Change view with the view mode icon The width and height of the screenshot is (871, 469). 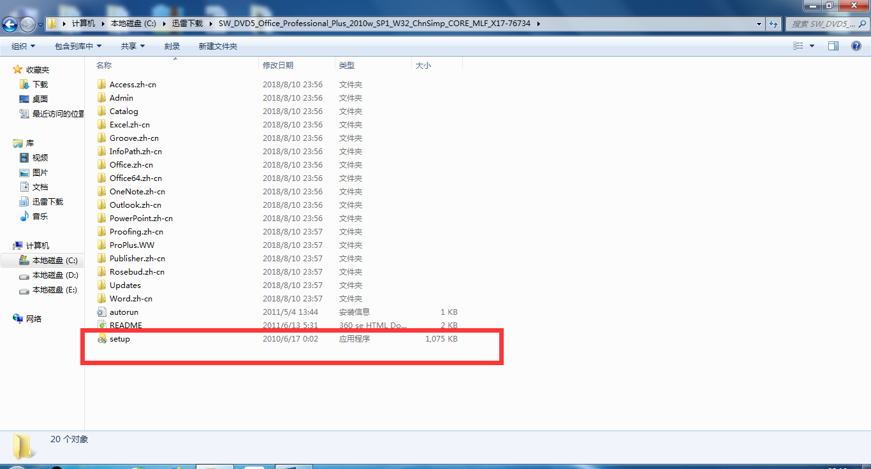(798, 46)
